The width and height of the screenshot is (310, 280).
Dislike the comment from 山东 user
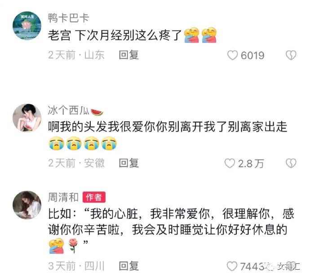pyautogui.click(x=291, y=55)
